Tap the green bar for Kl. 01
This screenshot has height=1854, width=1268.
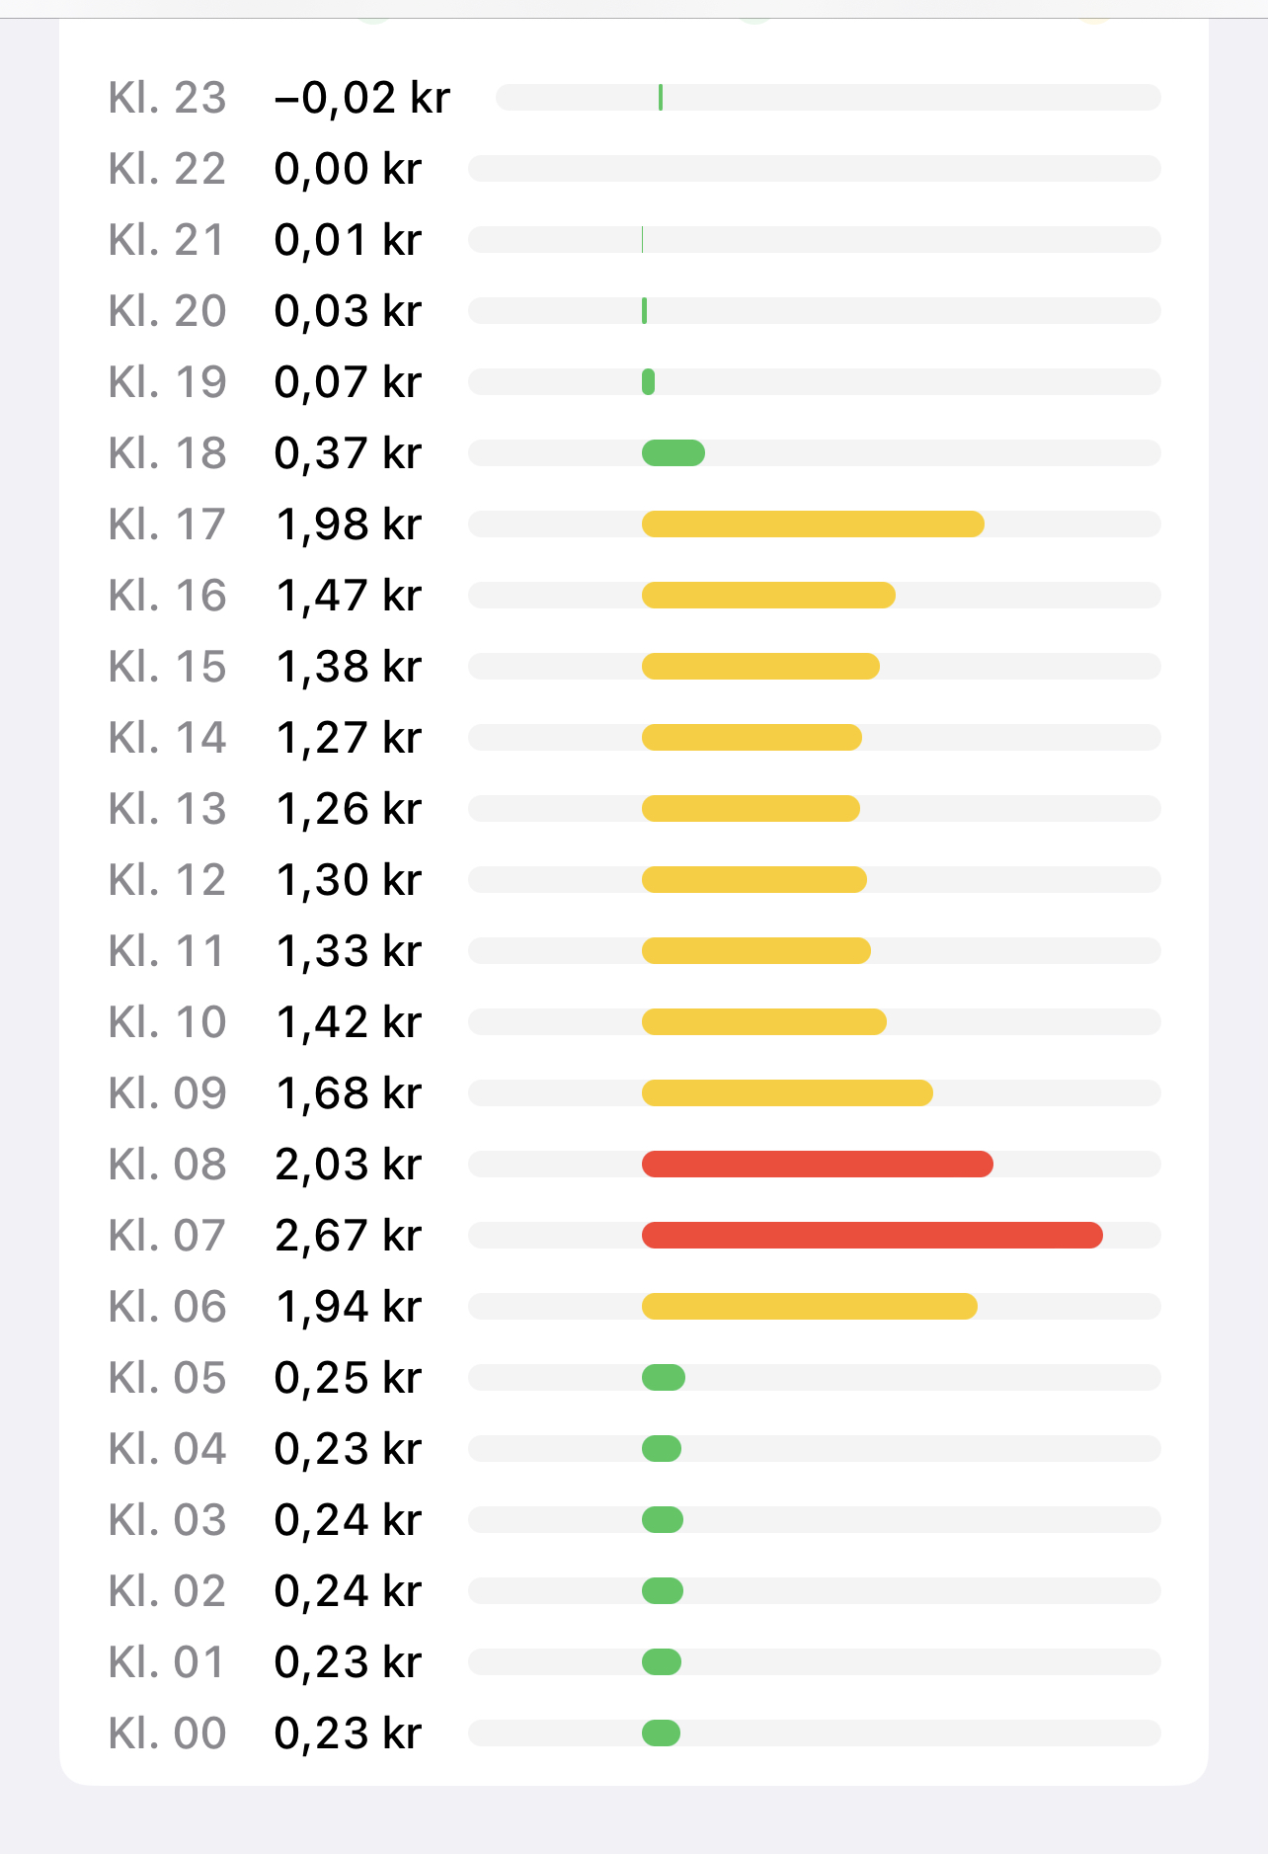662,1662
